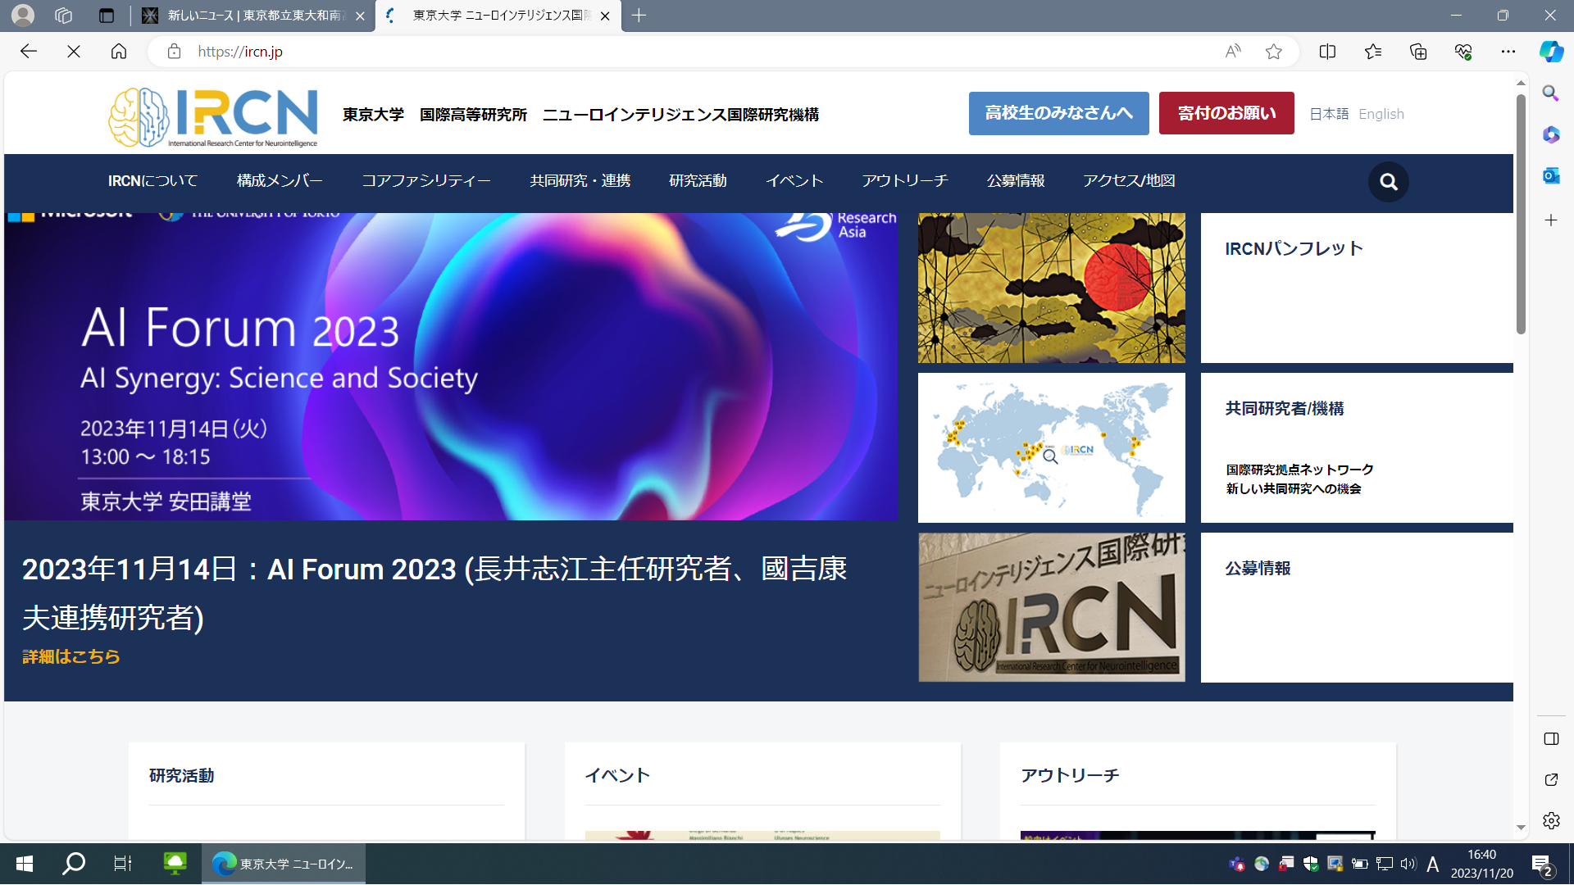The width and height of the screenshot is (1574, 885).
Task: Open split screen icon in toolbar
Action: tap(1327, 52)
